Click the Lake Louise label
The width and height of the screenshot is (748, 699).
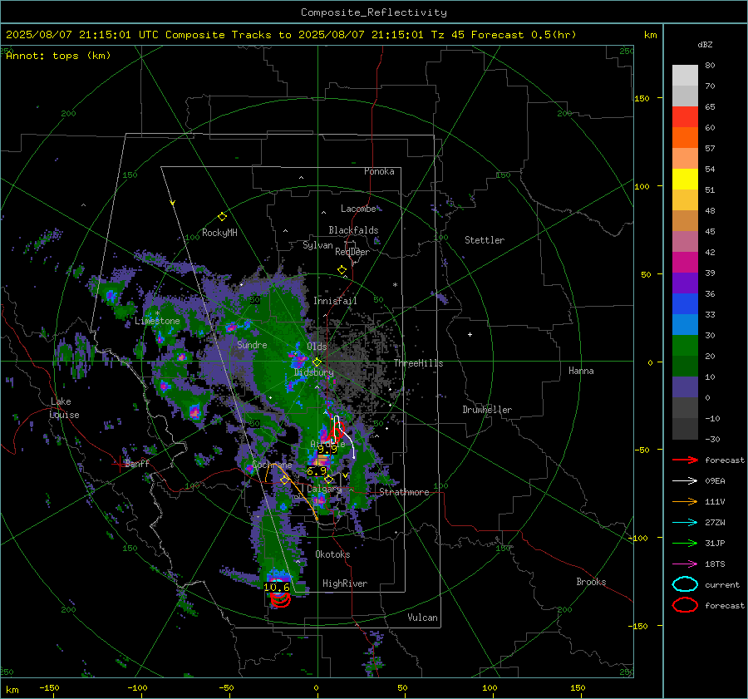[64, 408]
